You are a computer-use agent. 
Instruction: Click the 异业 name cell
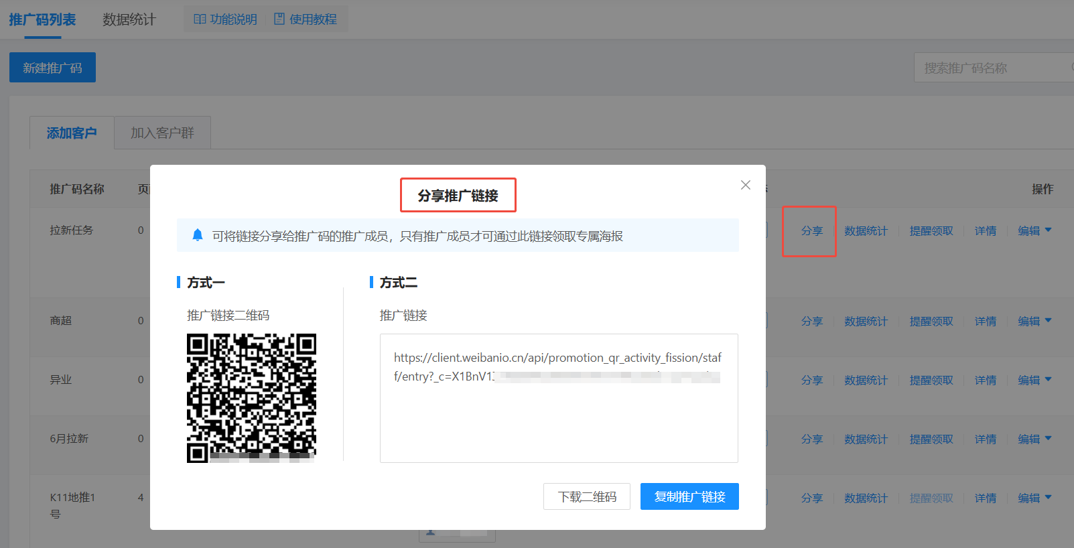61,379
